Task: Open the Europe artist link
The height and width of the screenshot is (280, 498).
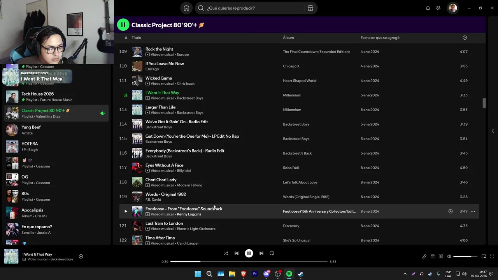Action: (x=183, y=54)
